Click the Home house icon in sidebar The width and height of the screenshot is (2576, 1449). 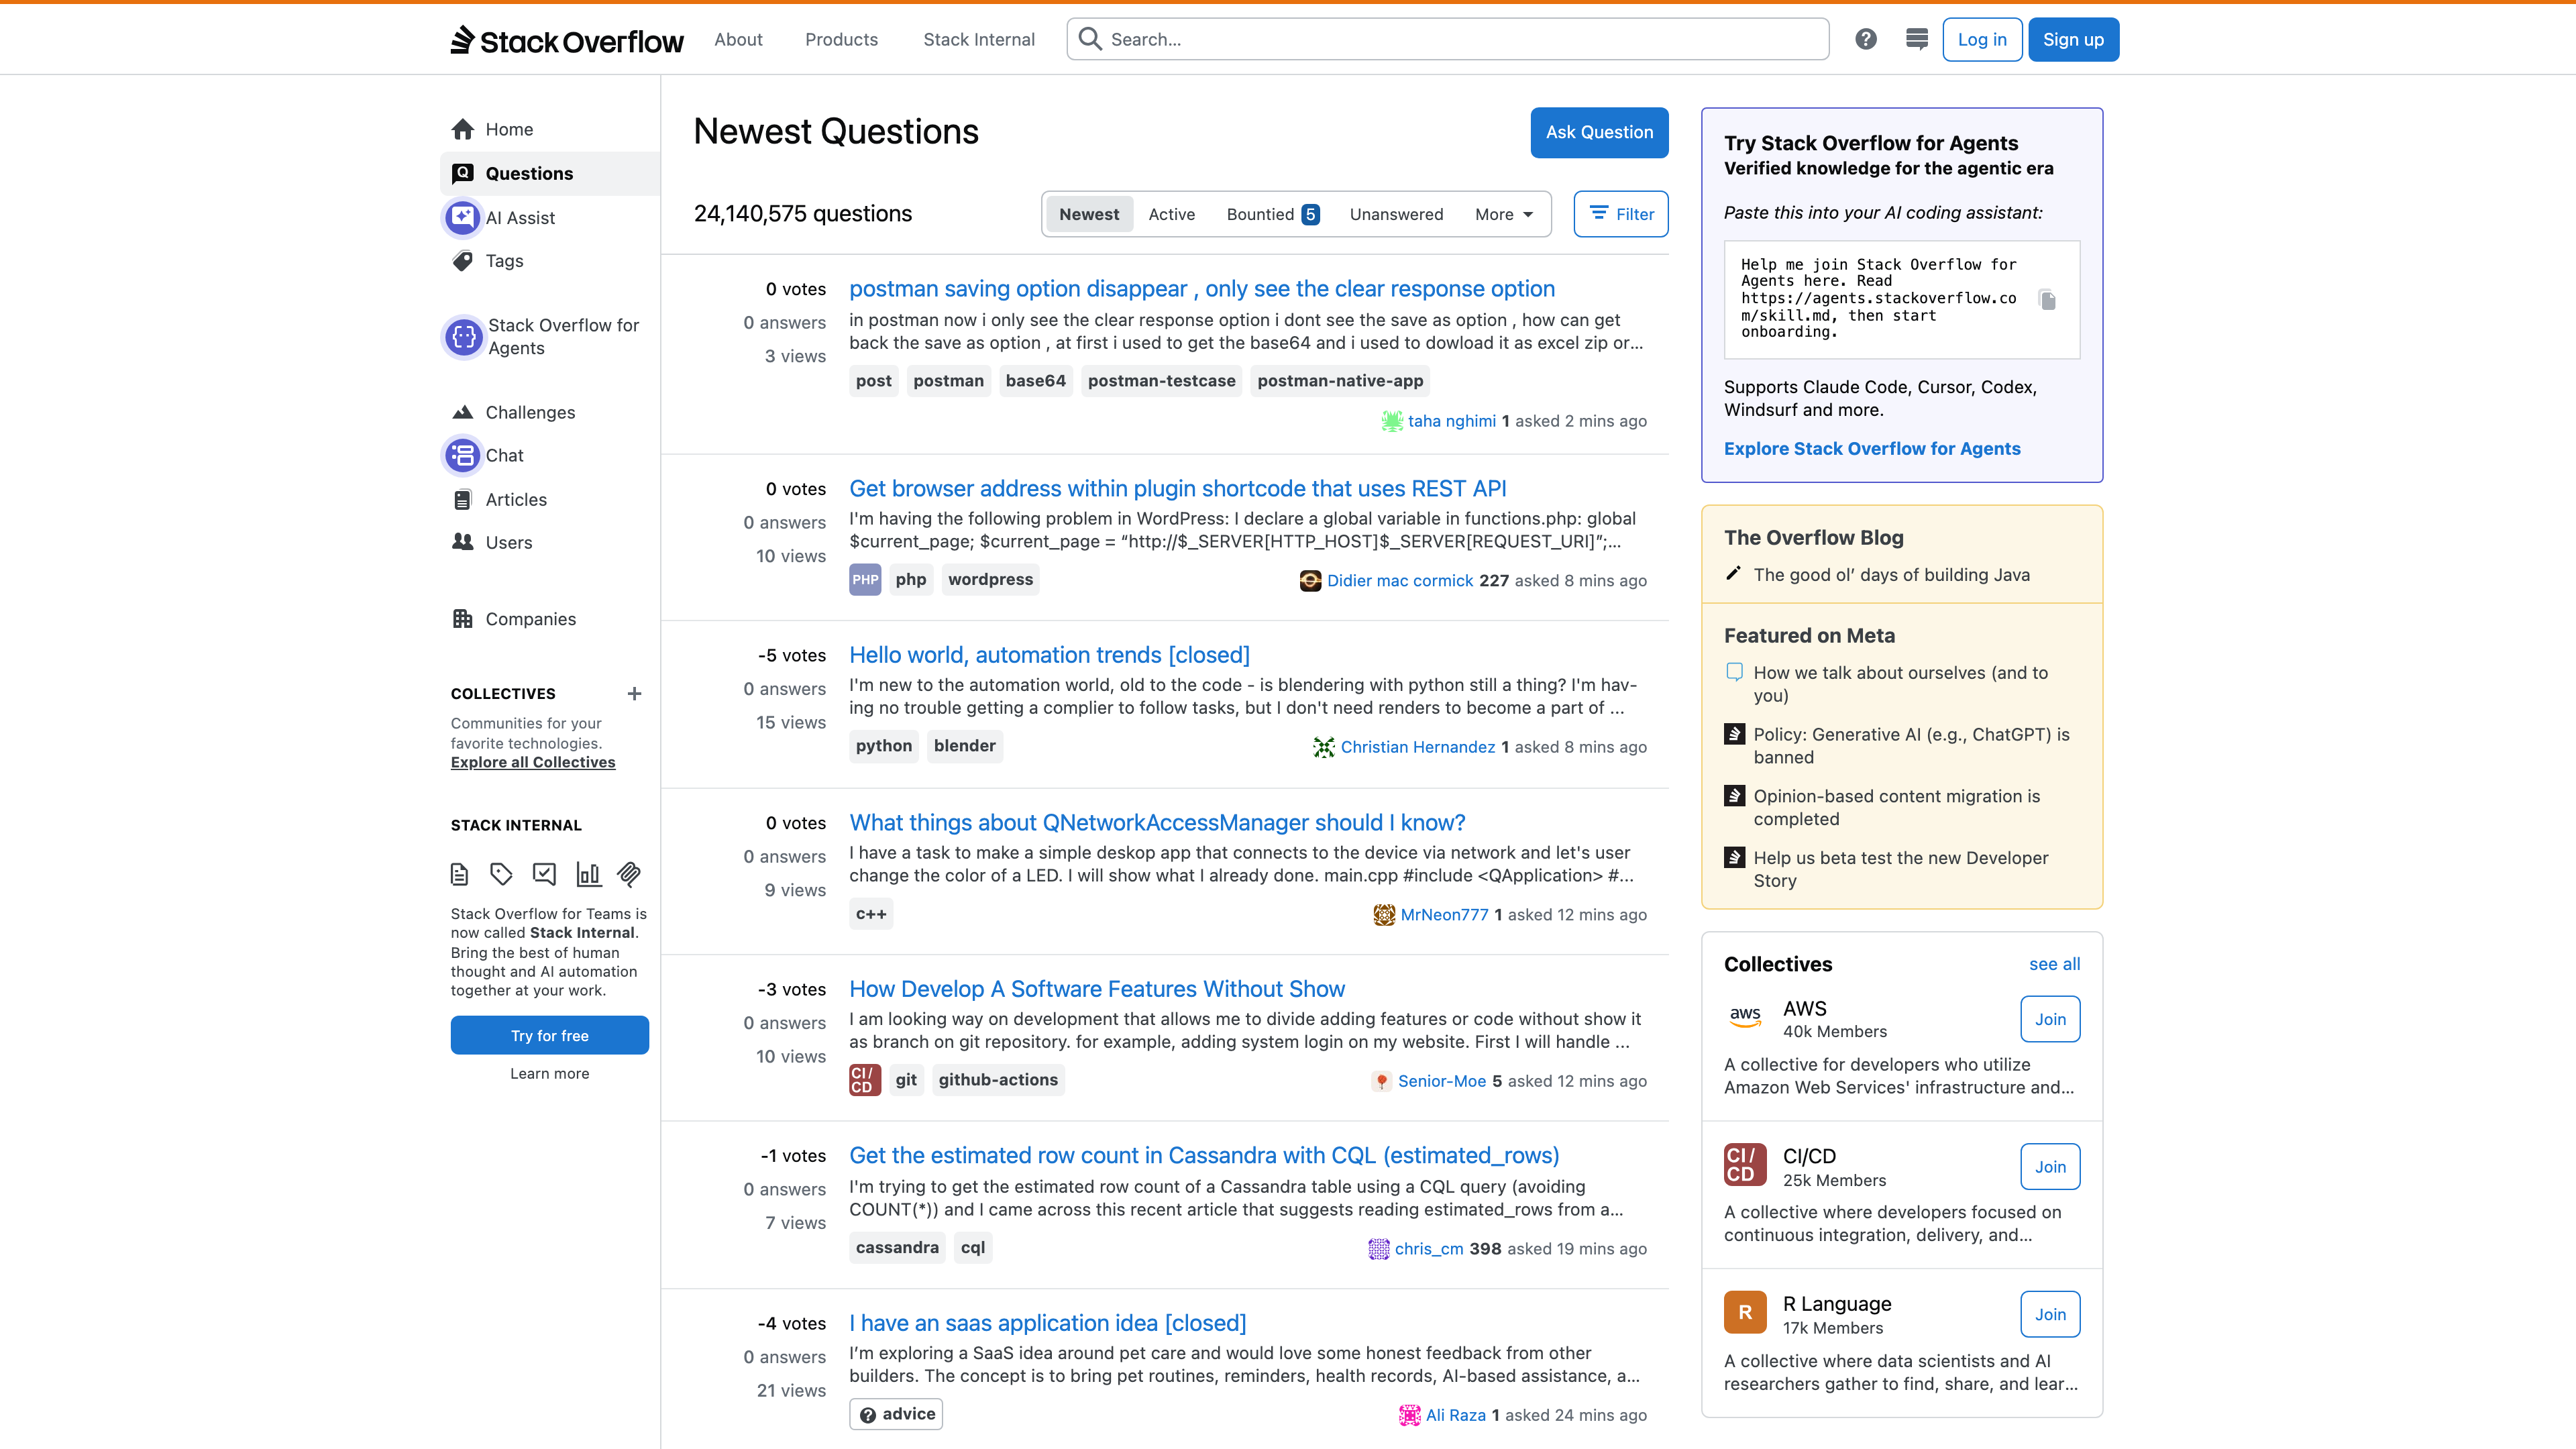coord(462,129)
